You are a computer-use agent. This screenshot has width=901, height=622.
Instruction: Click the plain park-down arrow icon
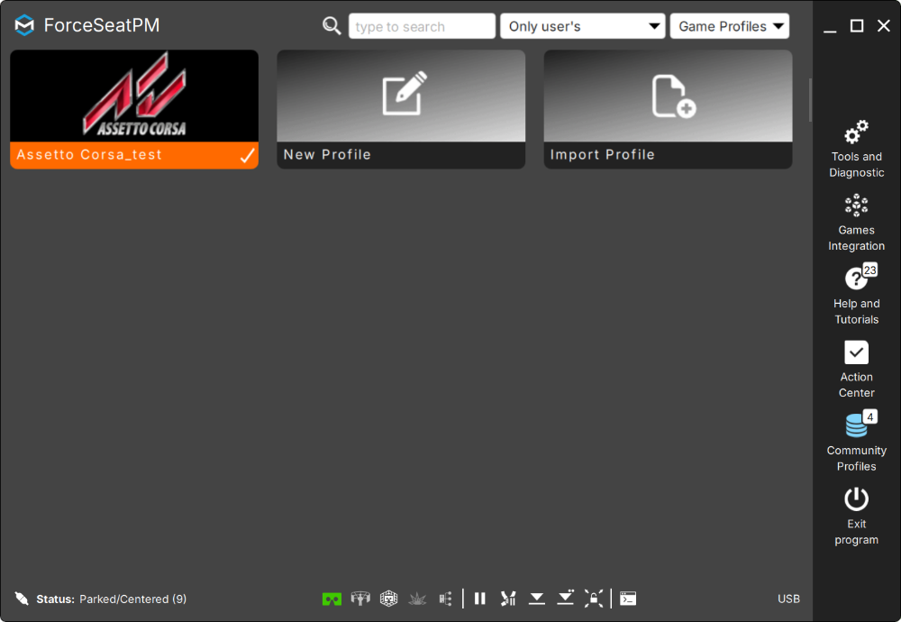(537, 599)
